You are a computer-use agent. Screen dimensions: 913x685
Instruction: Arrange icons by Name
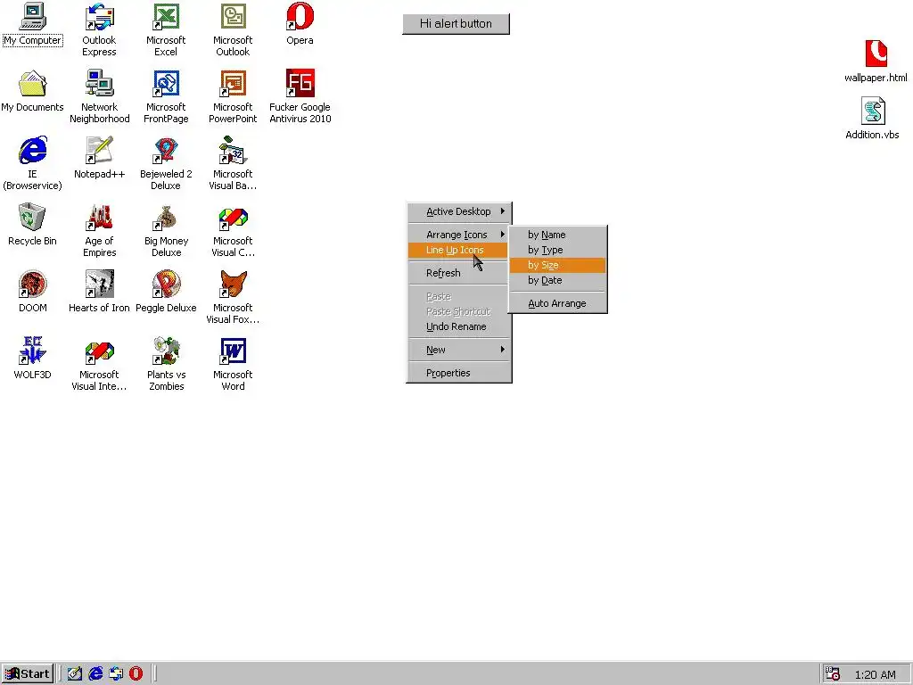pyautogui.click(x=558, y=235)
